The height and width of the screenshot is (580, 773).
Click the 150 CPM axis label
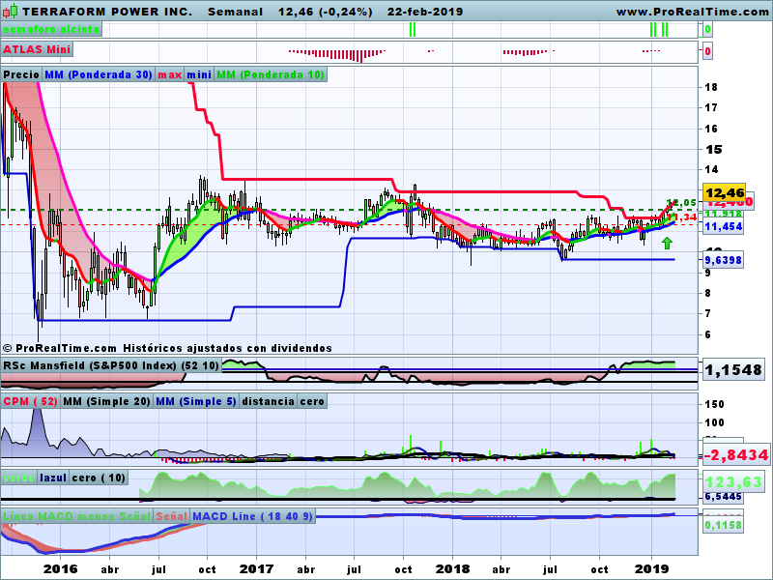pyautogui.click(x=714, y=404)
